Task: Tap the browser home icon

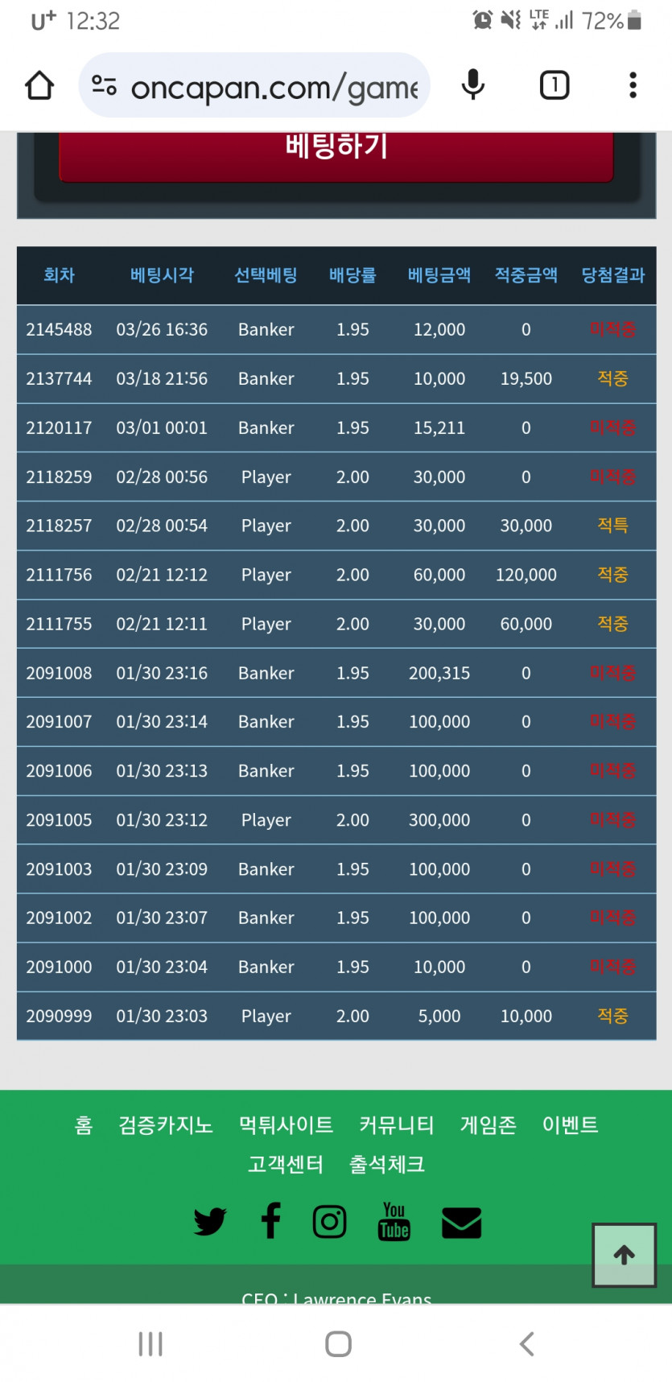Action: 39,85
